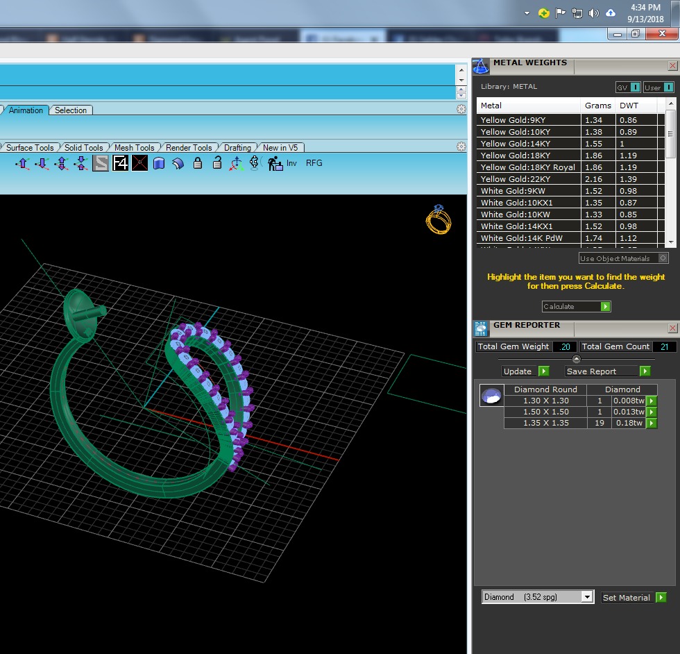The width and height of the screenshot is (680, 654).
Task: Click the double up-down arrows icon
Action: (62, 164)
